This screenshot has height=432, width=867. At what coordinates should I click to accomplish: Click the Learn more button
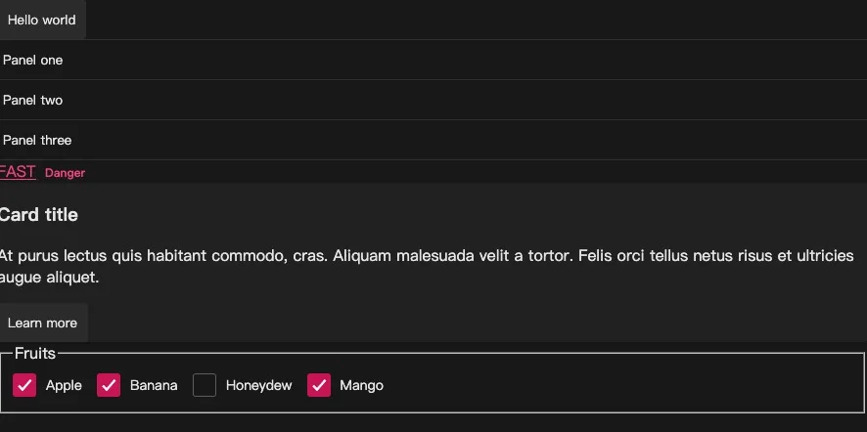click(43, 323)
